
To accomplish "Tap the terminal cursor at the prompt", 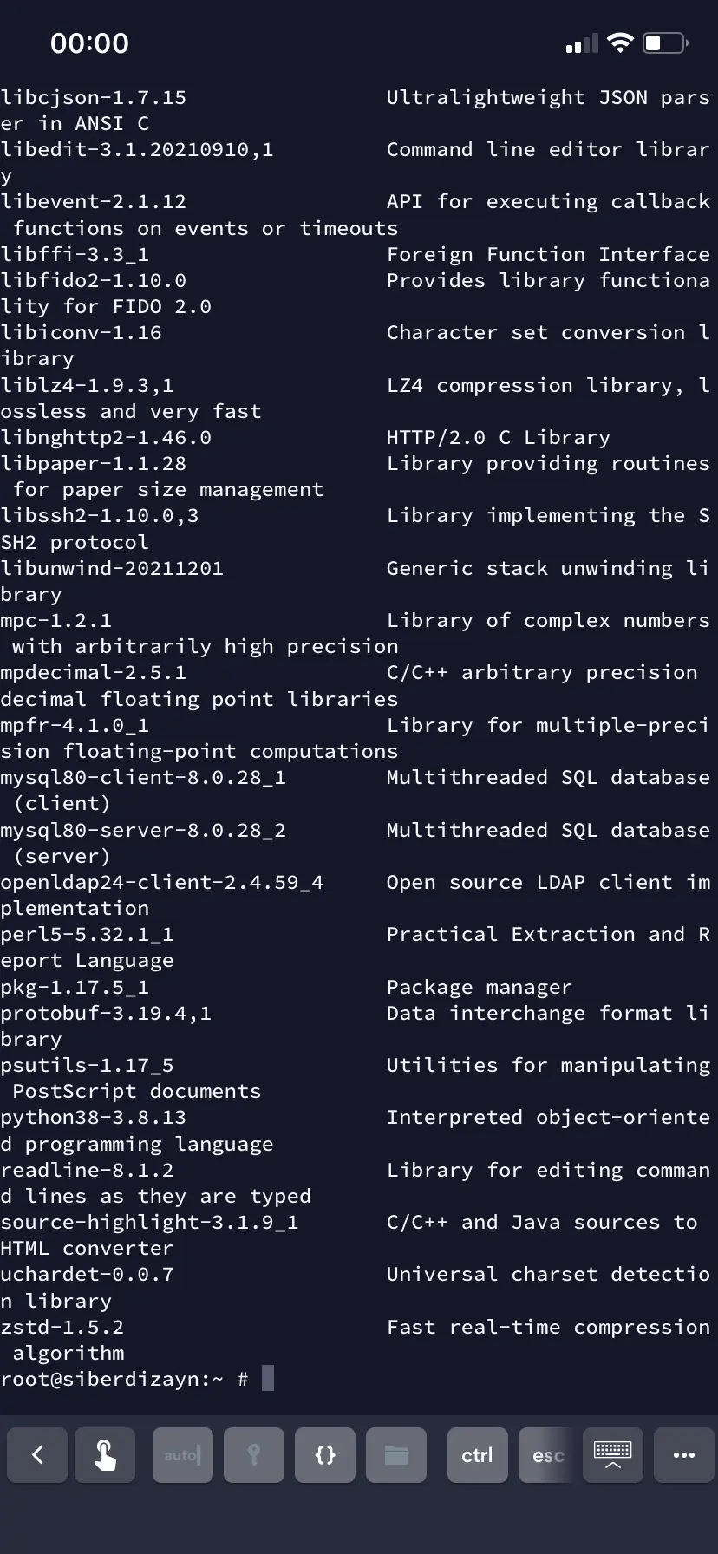I will click(268, 1379).
